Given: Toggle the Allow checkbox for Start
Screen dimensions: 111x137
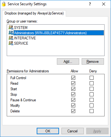Looking at the screenshot, I should tap(73, 89).
